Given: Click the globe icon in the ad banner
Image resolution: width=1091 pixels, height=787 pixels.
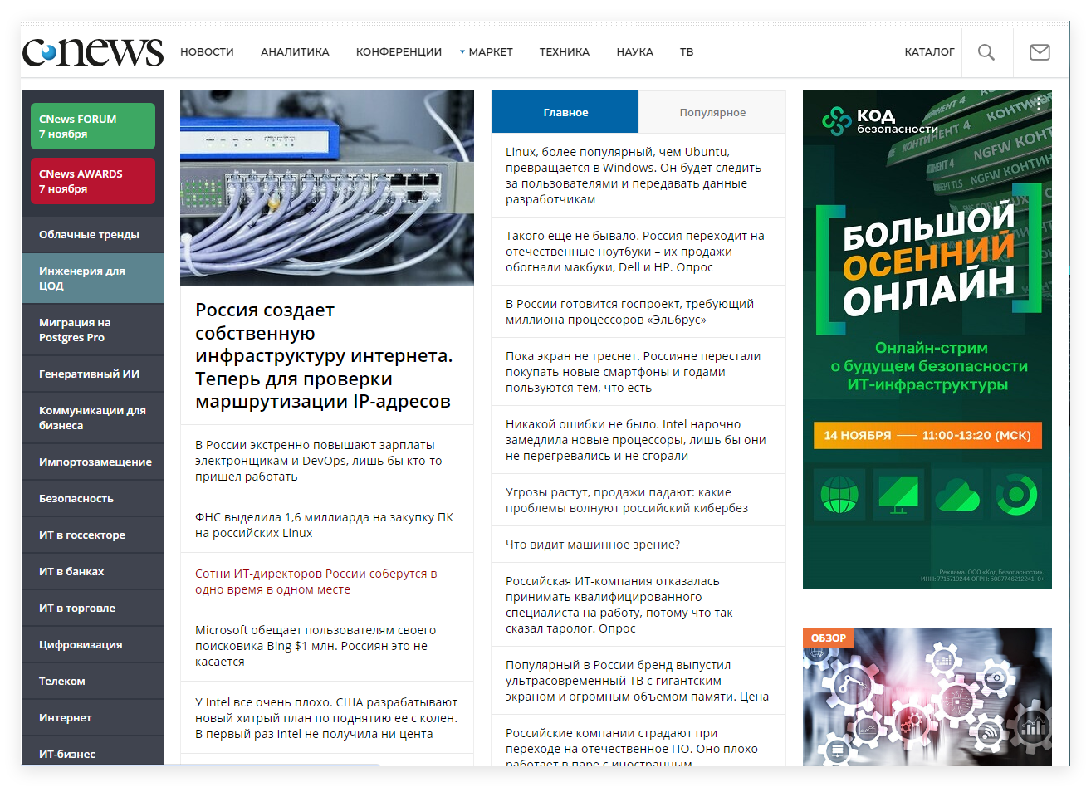Looking at the screenshot, I should (x=839, y=495).
